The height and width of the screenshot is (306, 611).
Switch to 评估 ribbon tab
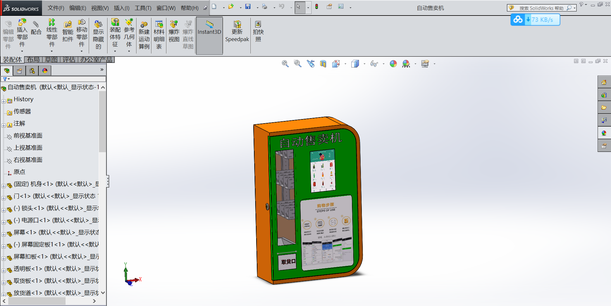coord(69,60)
